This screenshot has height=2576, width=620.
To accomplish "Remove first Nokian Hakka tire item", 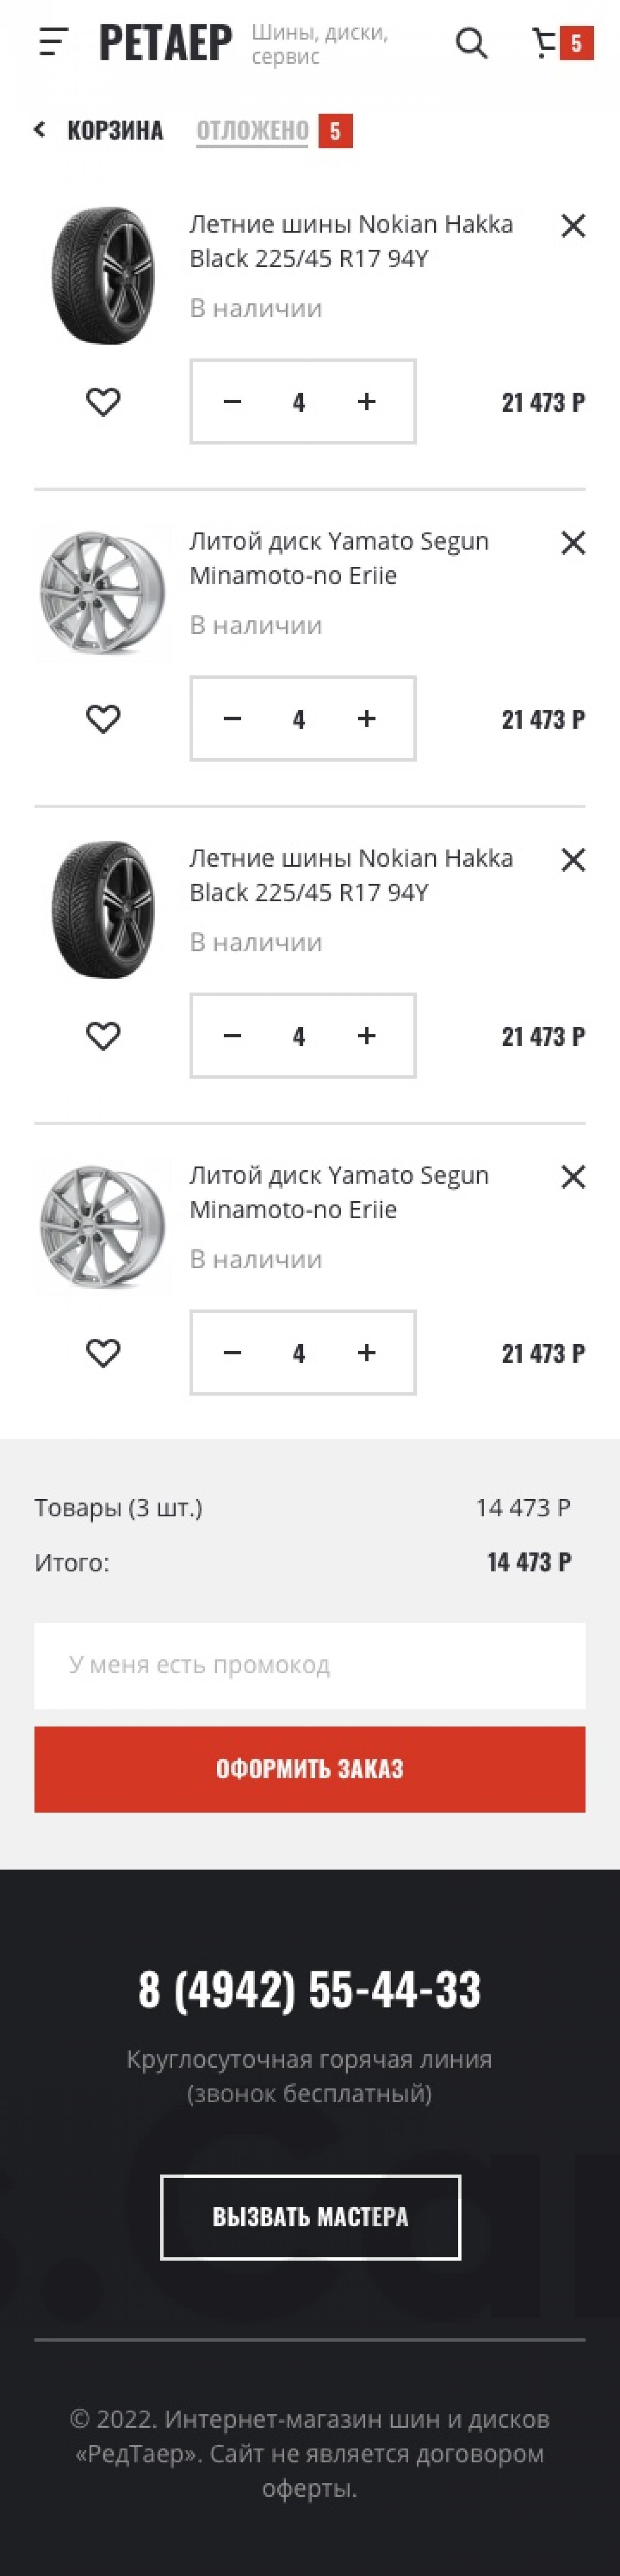I will 573,226.
